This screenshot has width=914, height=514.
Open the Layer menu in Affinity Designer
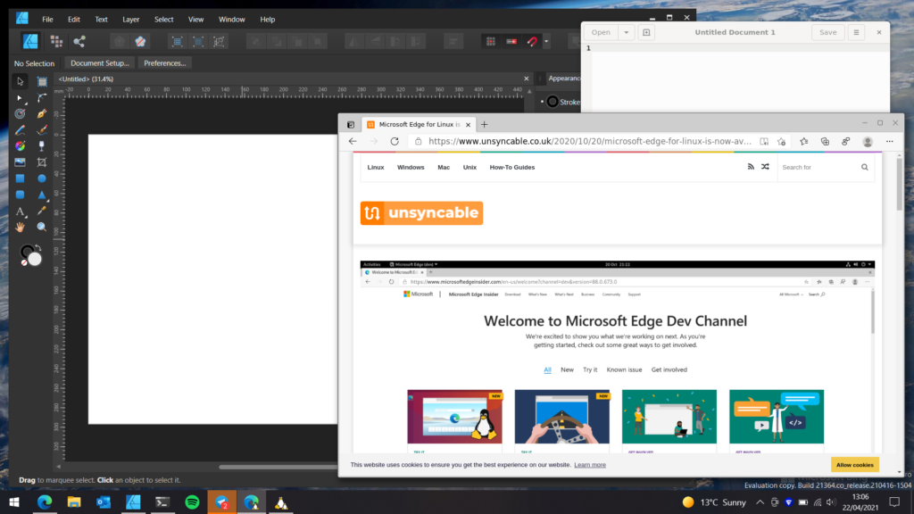[130, 19]
